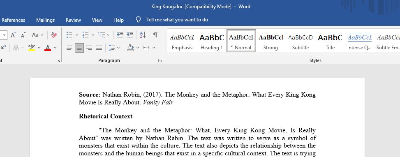
Task: Apply Subtitle style
Action: (301, 41)
